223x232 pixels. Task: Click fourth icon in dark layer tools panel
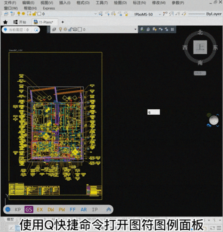coord(161,29)
